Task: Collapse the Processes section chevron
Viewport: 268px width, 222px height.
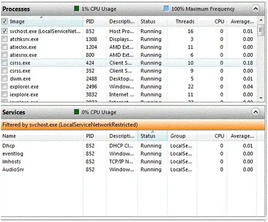Action: 256,8
